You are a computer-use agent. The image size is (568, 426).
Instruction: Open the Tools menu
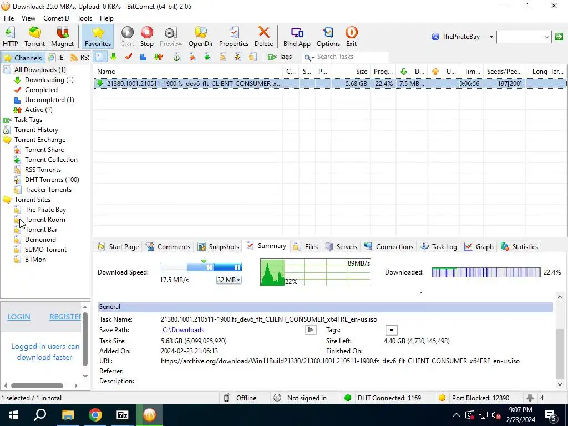(x=84, y=18)
